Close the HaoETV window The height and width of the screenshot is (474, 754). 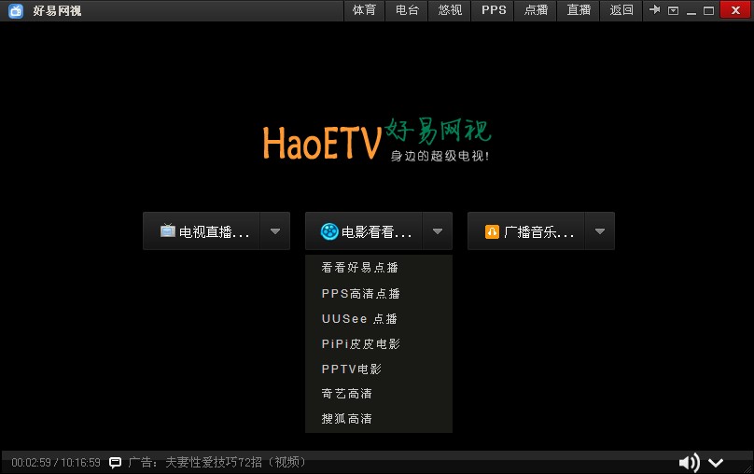(735, 10)
